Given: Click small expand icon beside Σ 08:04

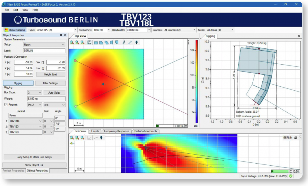Looking at the screenshot, I should [x=186, y=126].
